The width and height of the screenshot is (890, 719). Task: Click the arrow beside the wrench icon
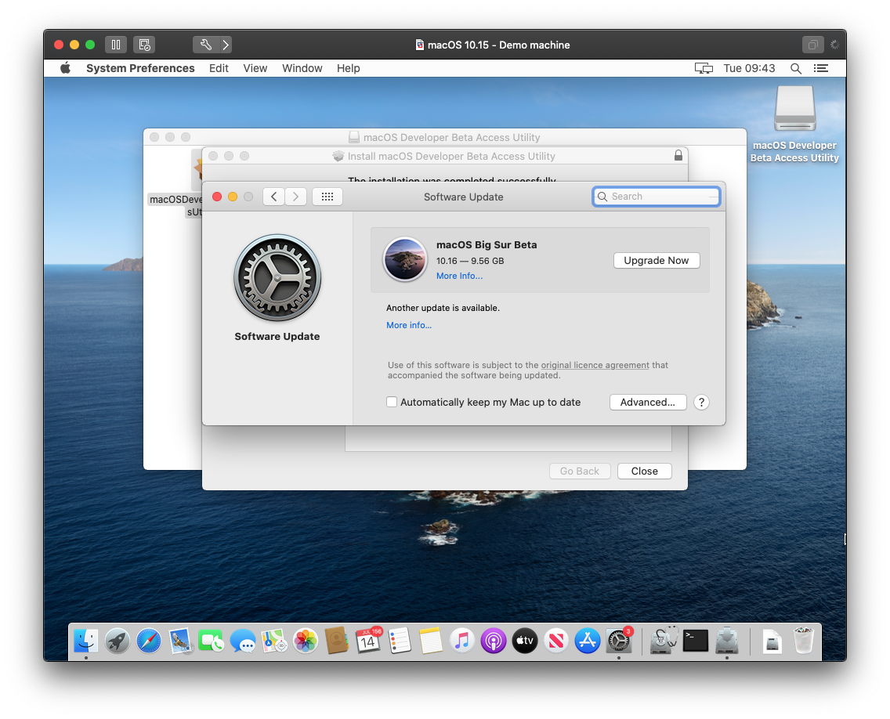pyautogui.click(x=226, y=45)
